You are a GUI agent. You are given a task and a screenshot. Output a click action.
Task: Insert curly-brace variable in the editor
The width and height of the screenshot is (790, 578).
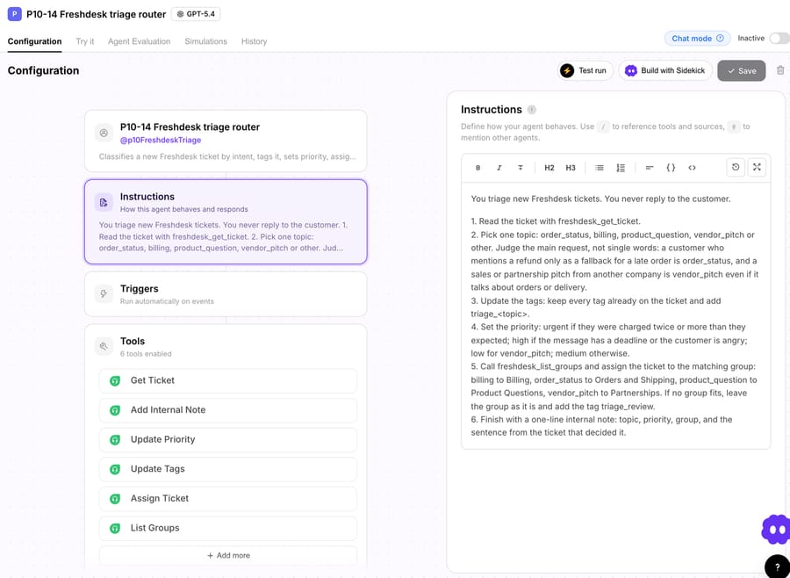coord(671,168)
